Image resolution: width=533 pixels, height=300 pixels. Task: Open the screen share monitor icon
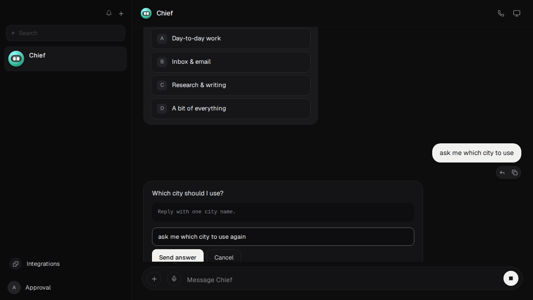517,13
